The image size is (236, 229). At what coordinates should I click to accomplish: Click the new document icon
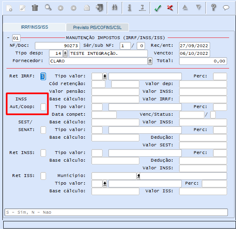click(9, 8)
